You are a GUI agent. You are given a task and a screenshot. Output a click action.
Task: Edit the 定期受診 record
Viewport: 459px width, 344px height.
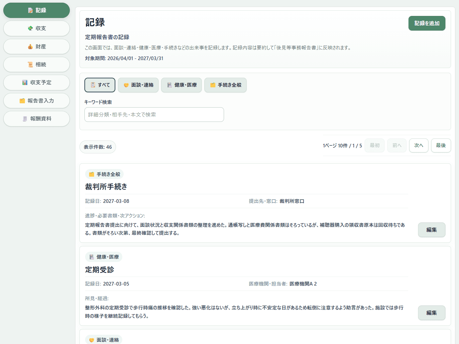[432, 313]
